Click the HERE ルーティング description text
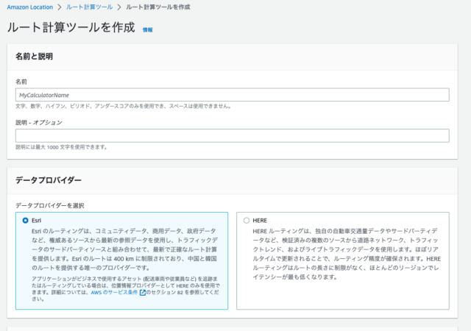This screenshot has width=471, height=331. (347, 254)
